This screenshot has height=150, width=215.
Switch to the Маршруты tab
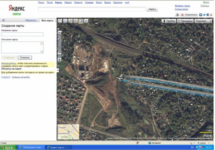click(x=31, y=21)
